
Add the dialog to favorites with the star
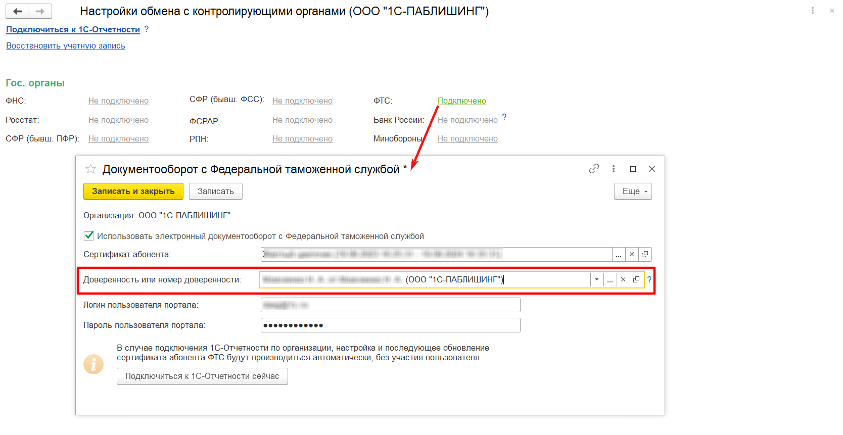90,169
